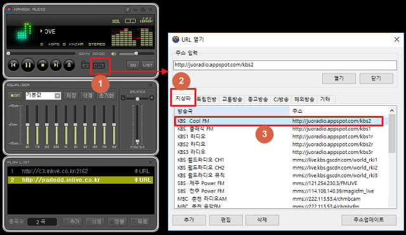Click the - 삭제 button in playlist
Viewport: 406px width, 235px height.
point(95,222)
